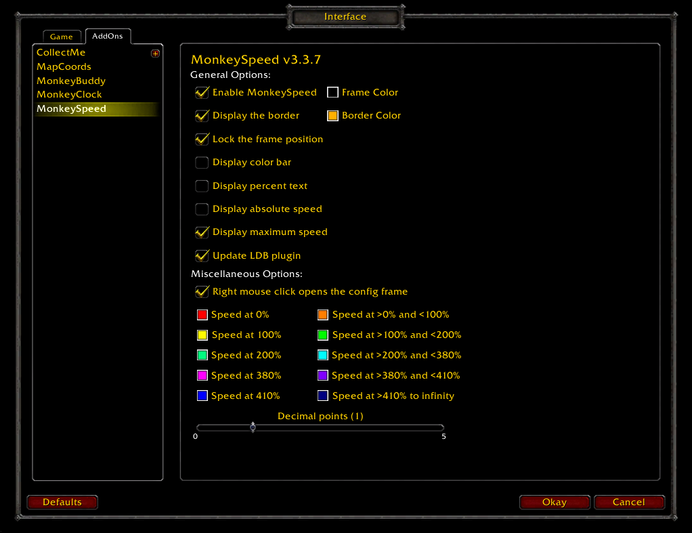Change the magenta Speed at 380% swatch
The image size is (692, 533).
pyautogui.click(x=202, y=376)
